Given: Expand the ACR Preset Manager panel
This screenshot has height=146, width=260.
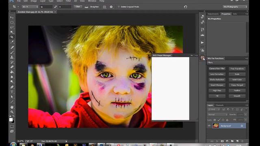Looking at the screenshot, I should click(192, 56).
